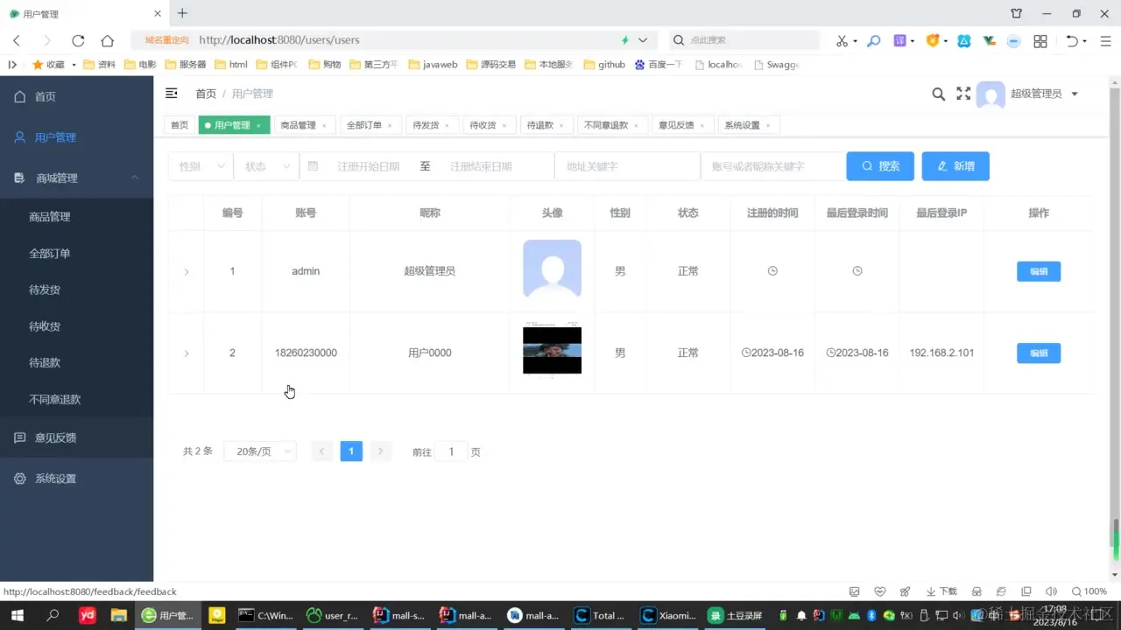Focus the 账号或者昵称关键字 input
The width and height of the screenshot is (1121, 630).
[772, 166]
